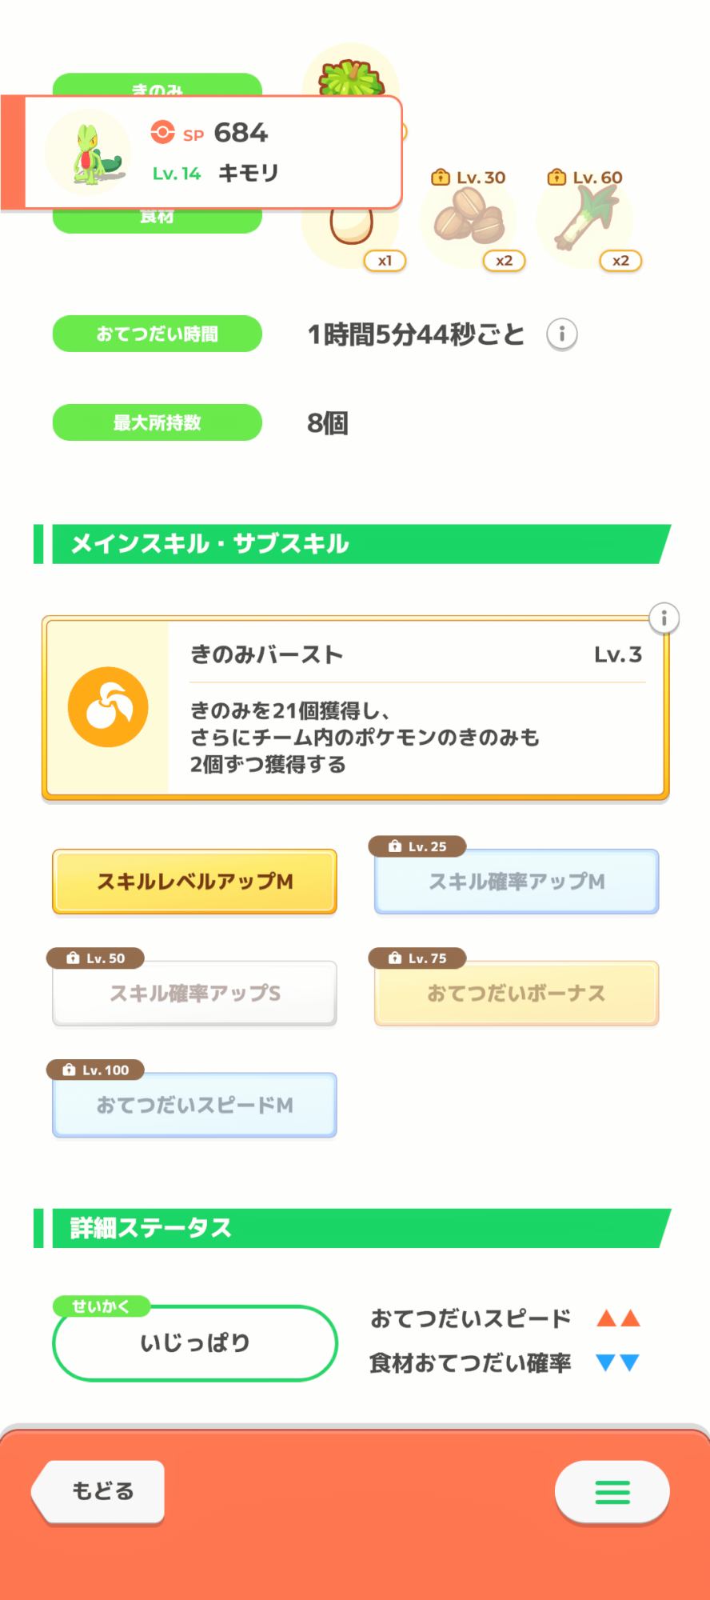Tap the Lv. 30 locked bean ingredient

[x=469, y=220]
